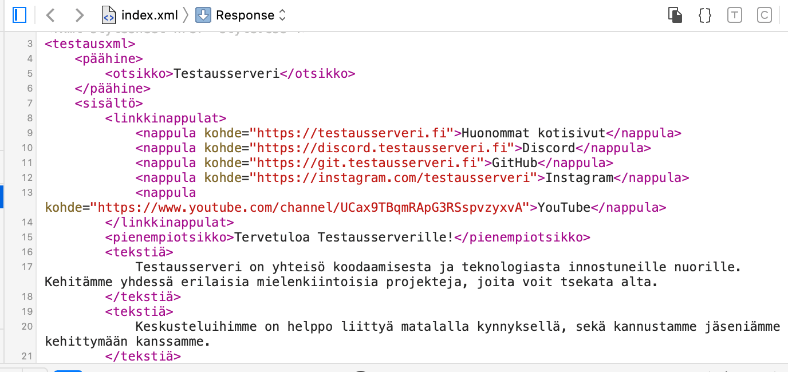
Task: Click the git.testausserveri.fi URL value
Action: click(369, 163)
